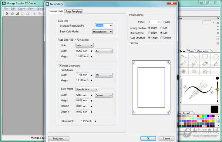Click the page preview thumbnail
Screen dimensions: 222x142
[x=151, y=87]
